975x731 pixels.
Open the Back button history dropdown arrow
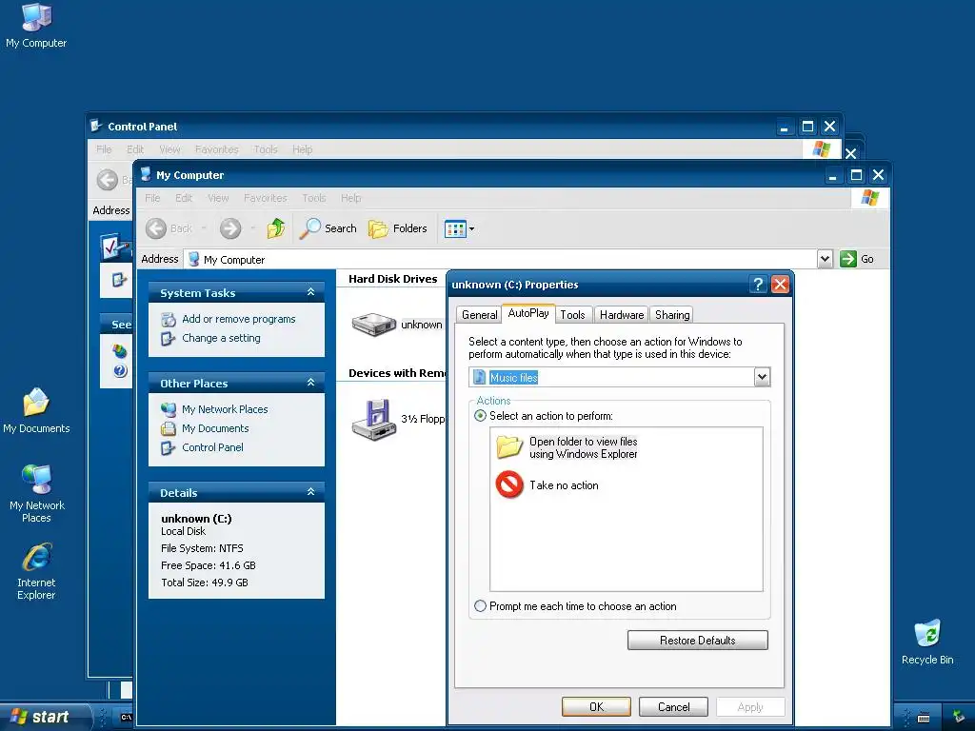point(204,228)
